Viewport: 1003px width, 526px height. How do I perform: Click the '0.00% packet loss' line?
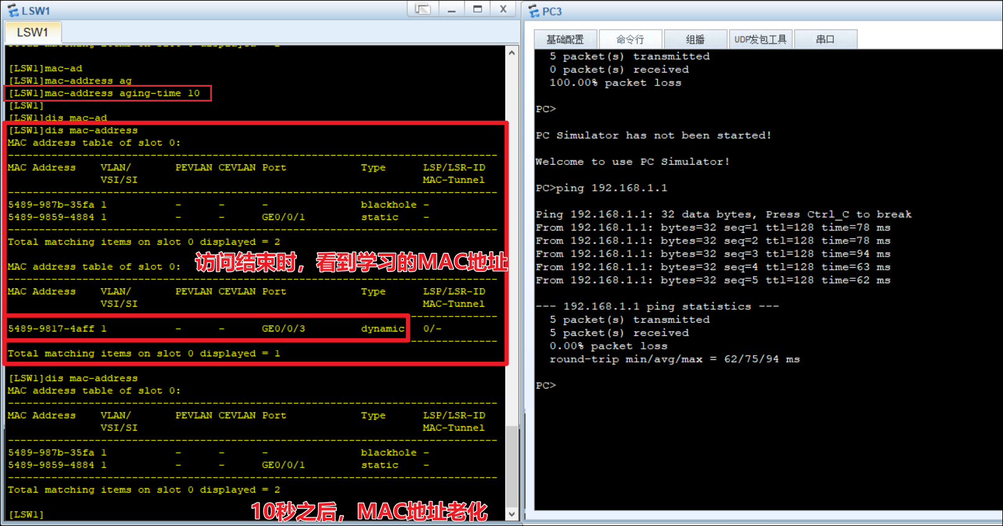(x=609, y=346)
